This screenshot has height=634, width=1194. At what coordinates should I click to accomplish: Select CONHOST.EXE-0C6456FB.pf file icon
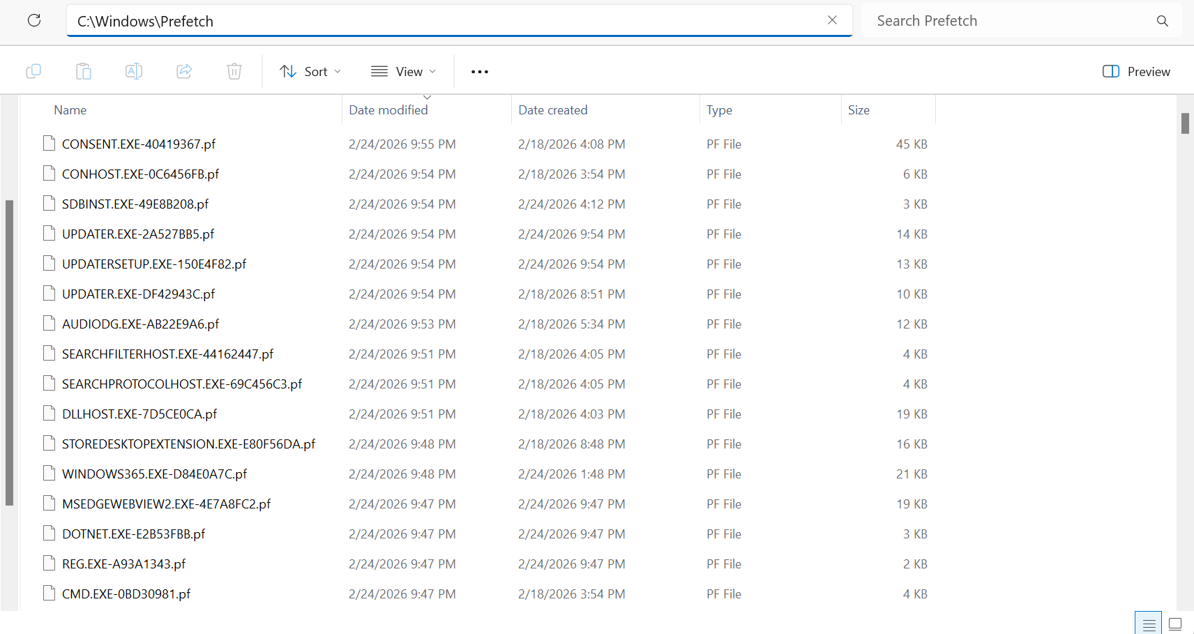49,174
